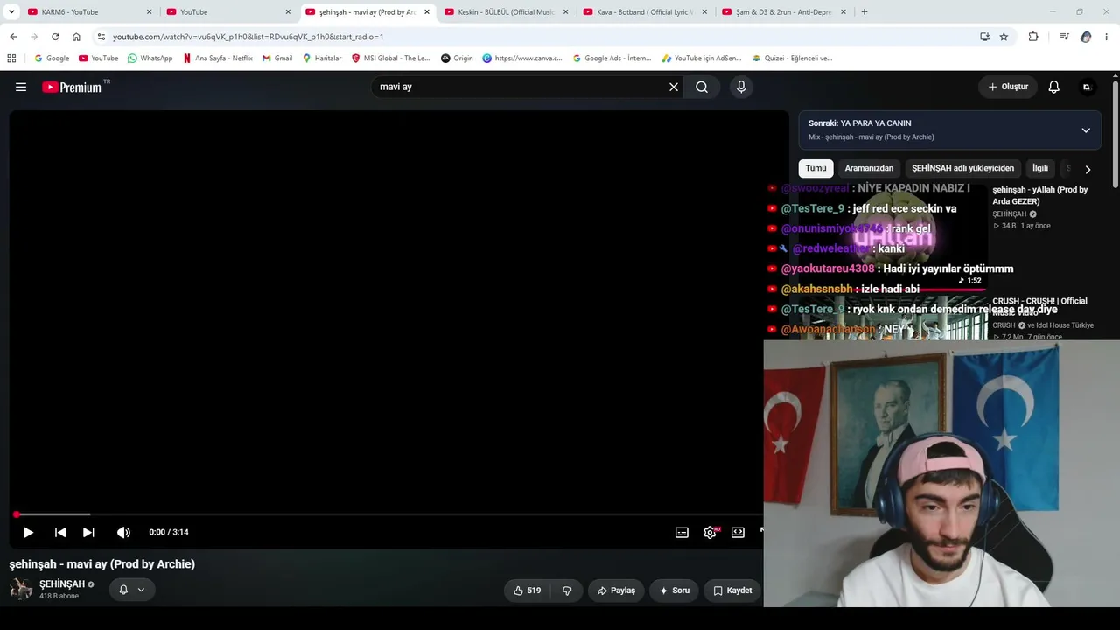Open the YouTube account avatar menu
This screenshot has height=630, width=1120.
[x=1087, y=87]
